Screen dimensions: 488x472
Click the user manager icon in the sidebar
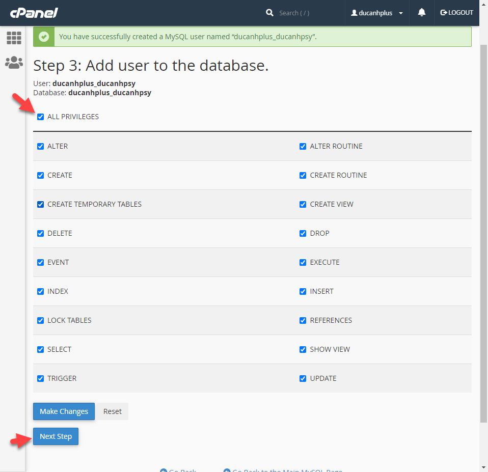coord(14,62)
